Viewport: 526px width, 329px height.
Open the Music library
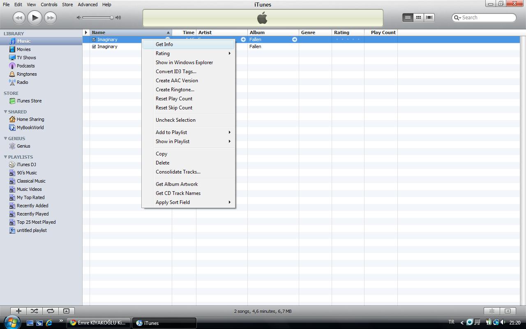pos(41,41)
